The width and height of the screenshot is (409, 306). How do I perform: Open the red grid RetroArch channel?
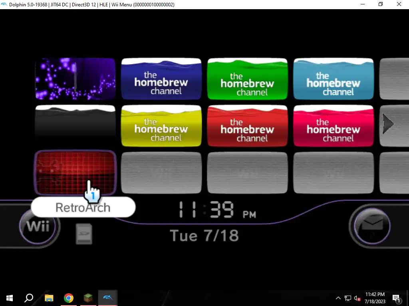tap(75, 173)
